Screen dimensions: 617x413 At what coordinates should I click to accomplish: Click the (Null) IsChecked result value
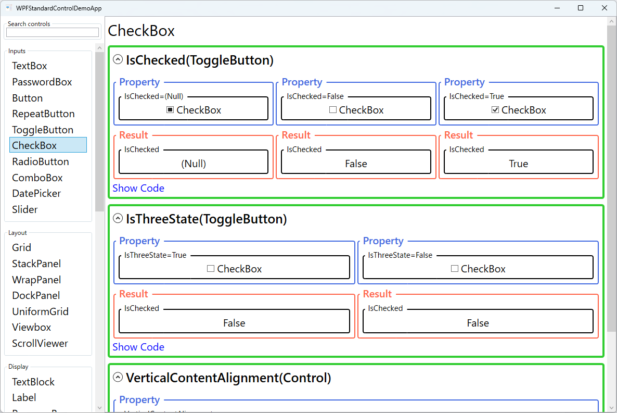click(194, 164)
